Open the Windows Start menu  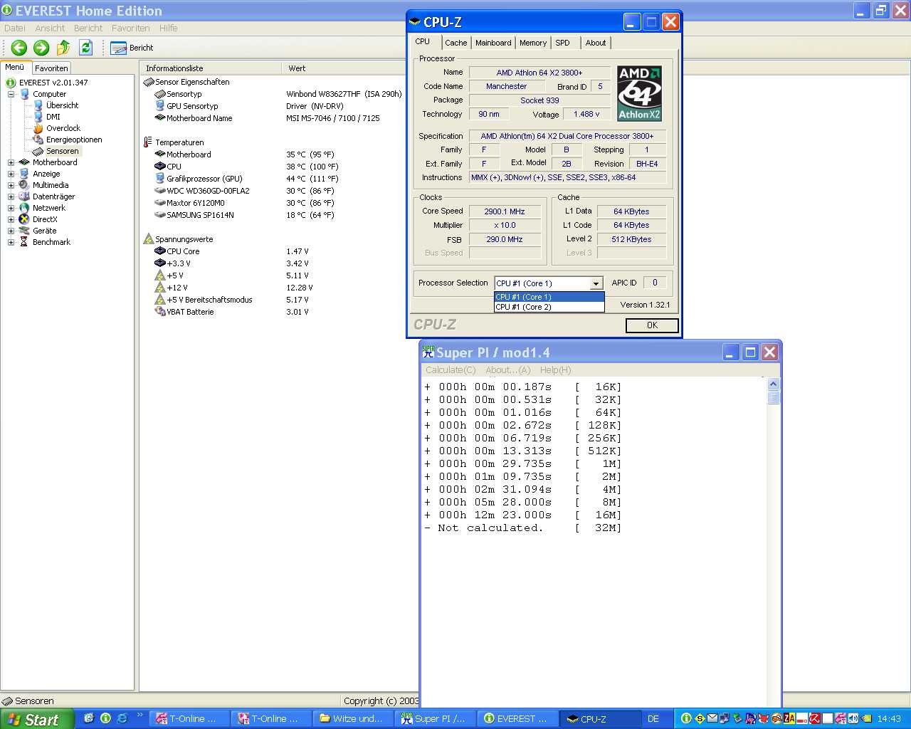[36, 719]
